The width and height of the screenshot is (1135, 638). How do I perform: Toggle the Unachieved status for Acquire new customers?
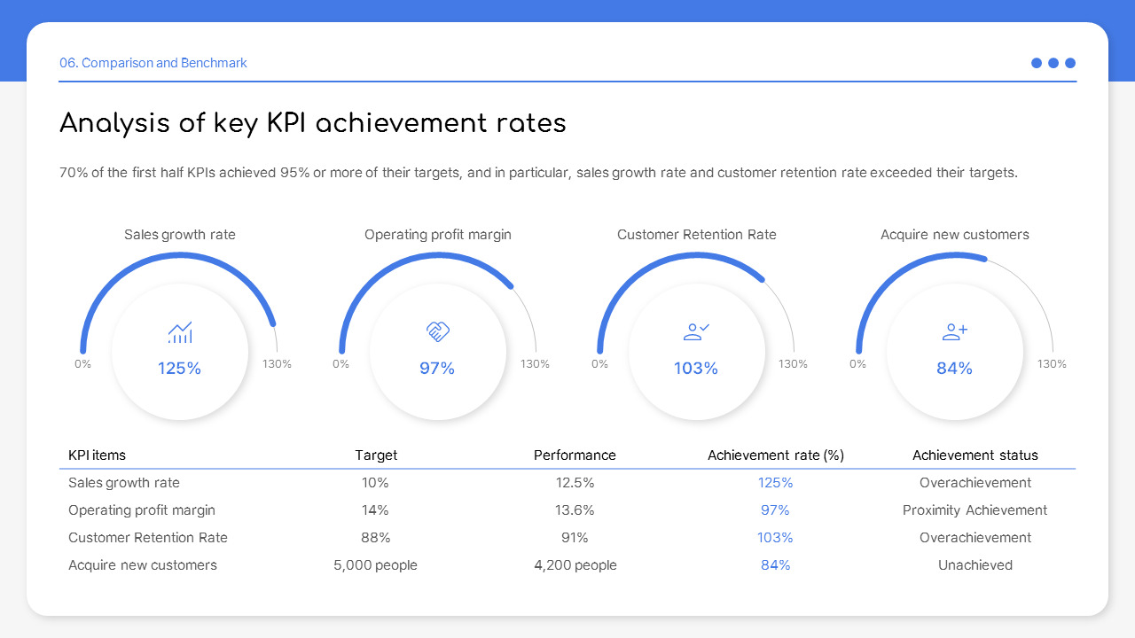click(975, 564)
